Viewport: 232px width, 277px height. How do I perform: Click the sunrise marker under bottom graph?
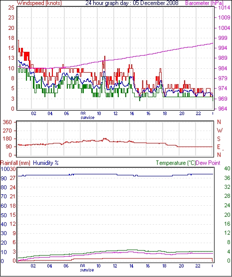point(87,270)
